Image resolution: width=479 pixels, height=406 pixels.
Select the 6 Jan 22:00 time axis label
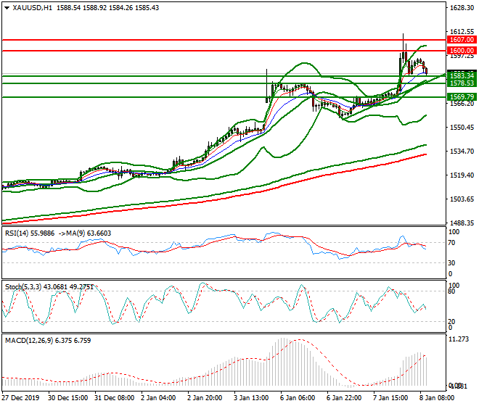click(x=344, y=398)
